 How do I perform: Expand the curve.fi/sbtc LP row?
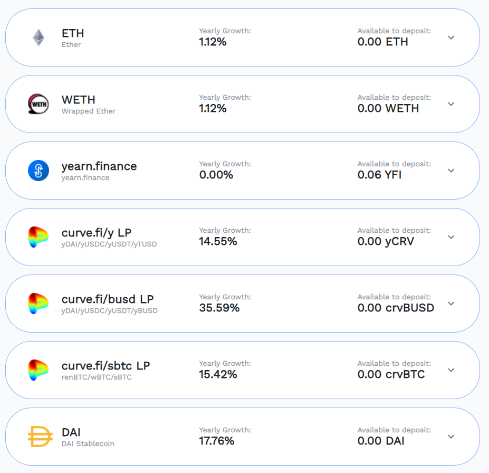coord(451,370)
